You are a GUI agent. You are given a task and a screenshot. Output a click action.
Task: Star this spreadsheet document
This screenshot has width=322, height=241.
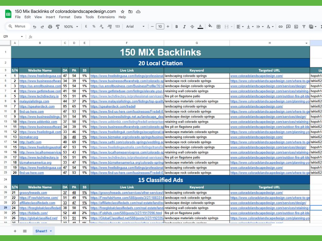click(123, 12)
